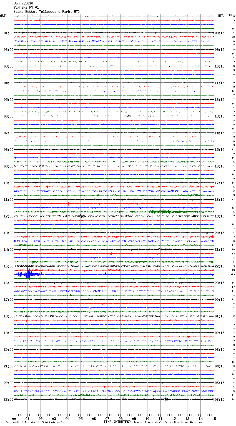Select the MST time label "02:00"
The width and height of the screenshot is (236, 426).
8,50
